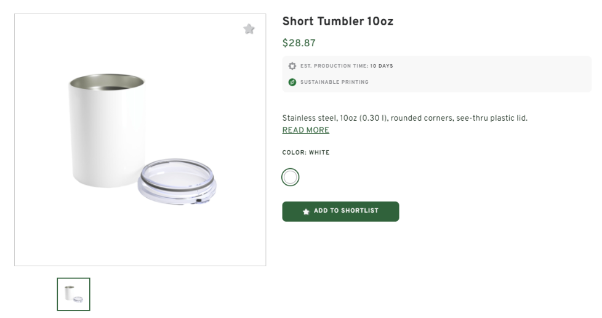Click the $28.87 price text
Image resolution: width=602 pixels, height=318 pixels.
(x=299, y=43)
